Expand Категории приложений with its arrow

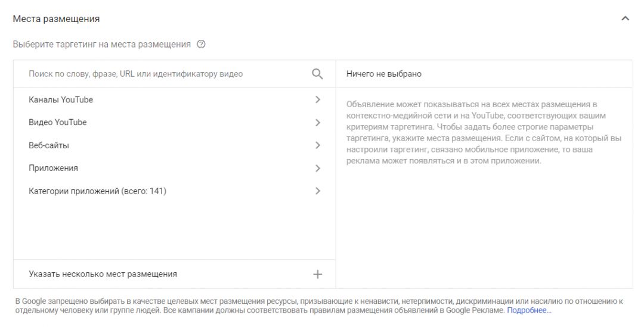pos(317,191)
